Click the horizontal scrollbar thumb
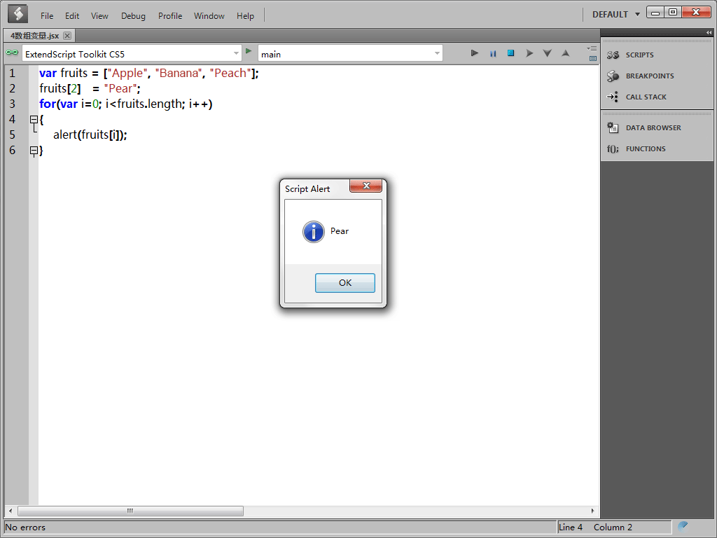This screenshot has width=717, height=538. coord(130,511)
